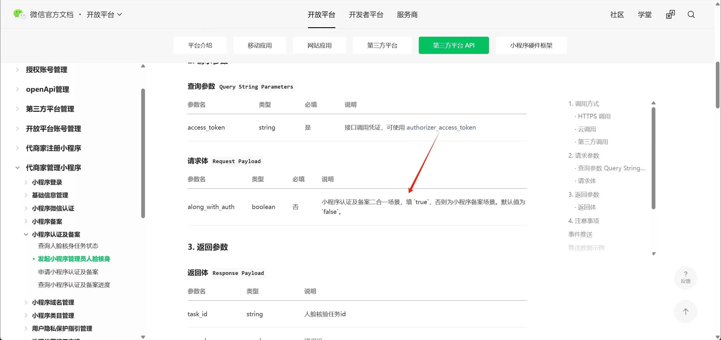The width and height of the screenshot is (721, 340).
Task: Open the search magnifier icon
Action: coord(691,15)
